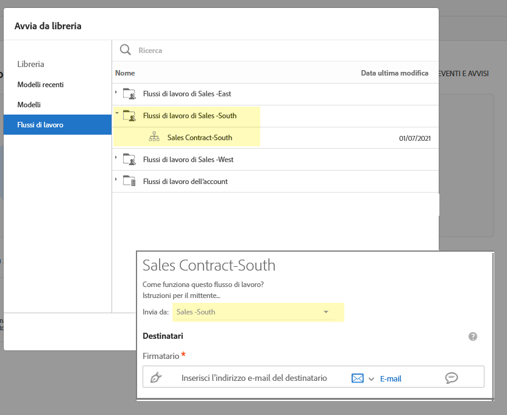Click the E-mail link for recipient

coord(391,378)
